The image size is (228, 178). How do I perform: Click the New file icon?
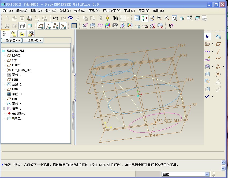click(7, 18)
